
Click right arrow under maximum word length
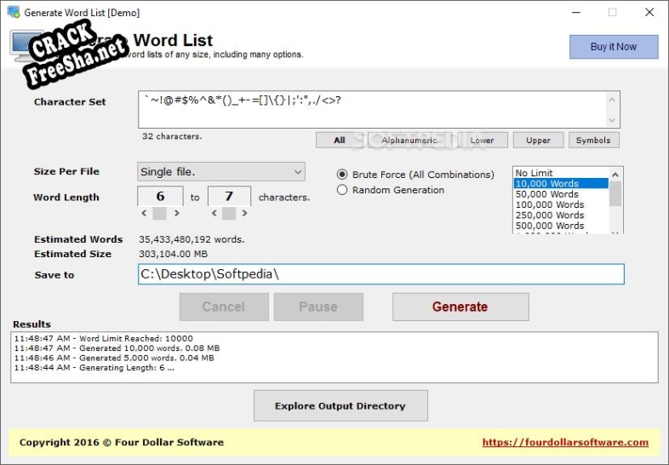[x=246, y=214]
